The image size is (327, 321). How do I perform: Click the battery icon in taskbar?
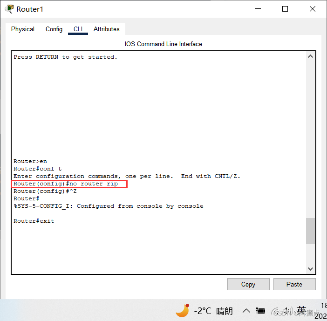260,311
